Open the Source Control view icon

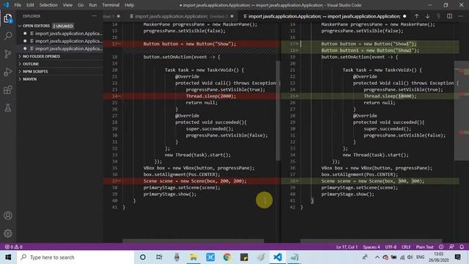coord(8,54)
